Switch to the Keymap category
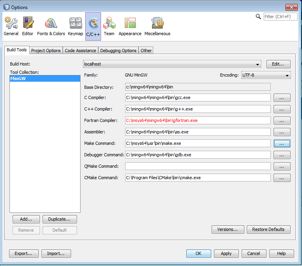302x266 pixels. pyautogui.click(x=75, y=26)
